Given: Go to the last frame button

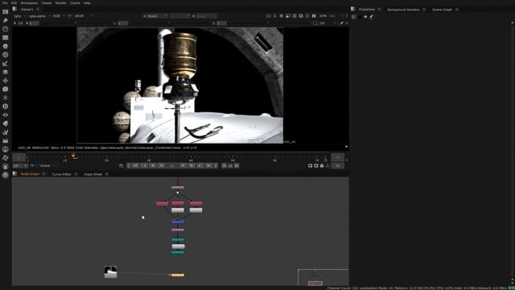Looking at the screenshot, I should pos(209,166).
